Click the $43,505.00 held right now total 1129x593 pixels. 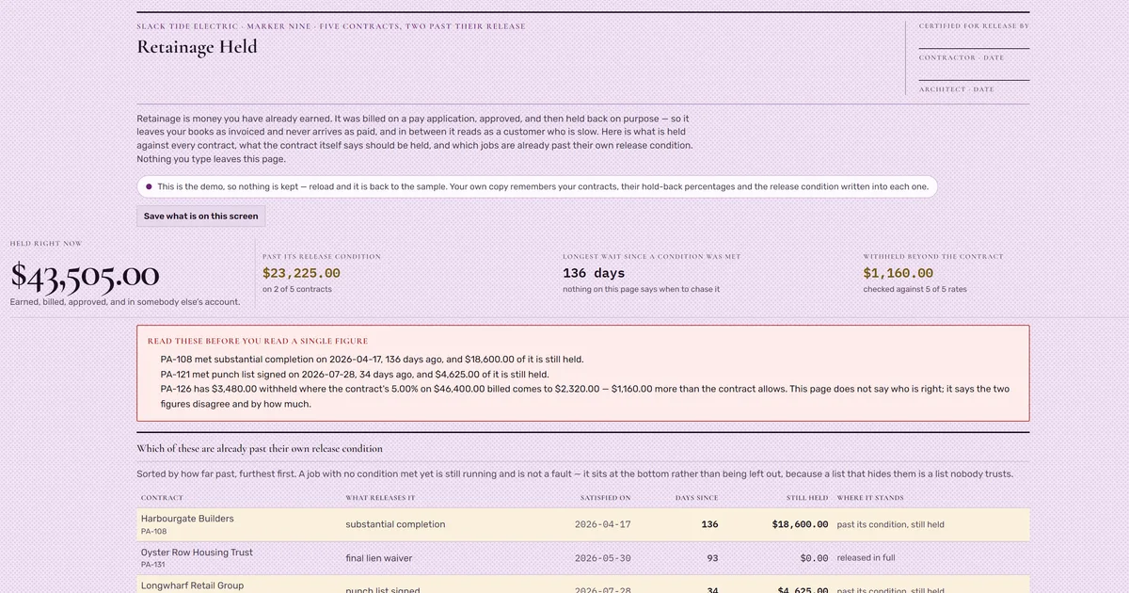coord(85,275)
